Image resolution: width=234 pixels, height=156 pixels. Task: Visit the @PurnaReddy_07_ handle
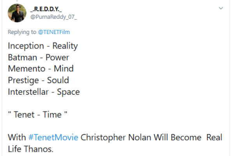point(53,17)
